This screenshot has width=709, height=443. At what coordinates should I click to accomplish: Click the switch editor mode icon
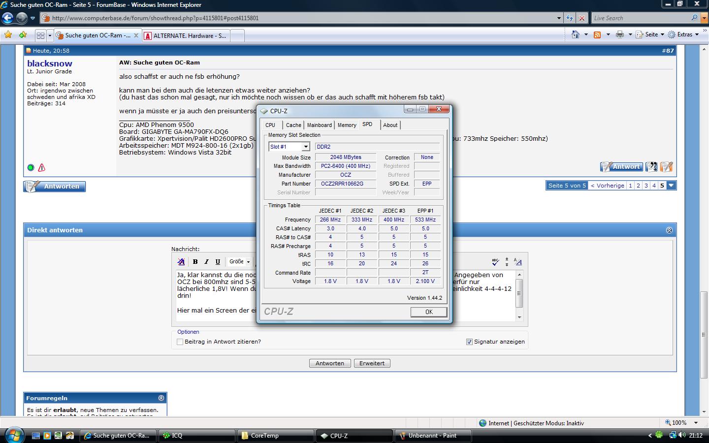pos(518,262)
